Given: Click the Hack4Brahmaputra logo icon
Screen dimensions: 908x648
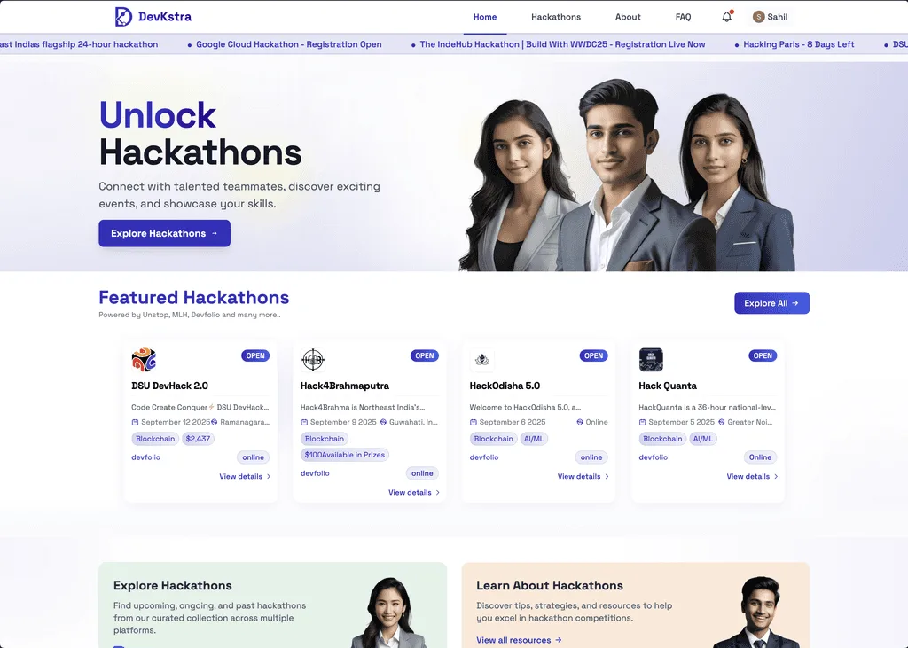Looking at the screenshot, I should tap(313, 360).
